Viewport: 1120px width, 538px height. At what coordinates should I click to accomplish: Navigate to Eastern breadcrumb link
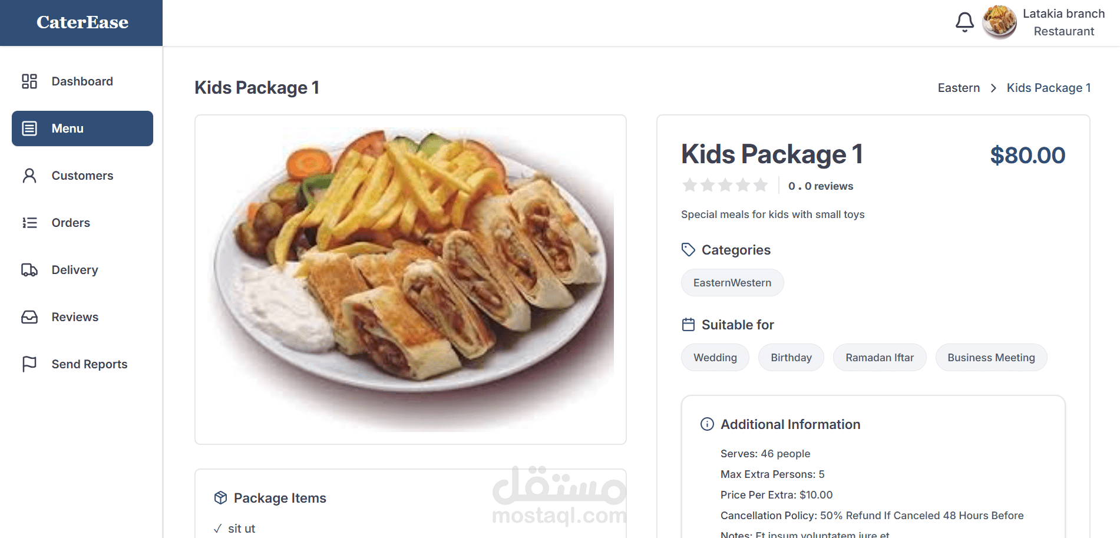959,88
